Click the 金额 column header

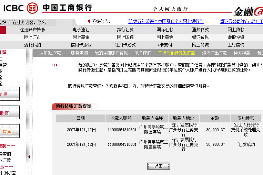tap(214, 118)
